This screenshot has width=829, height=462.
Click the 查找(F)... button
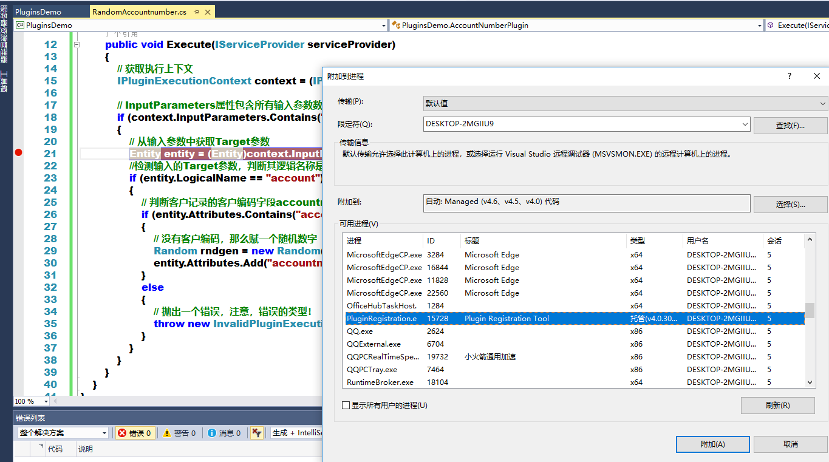coord(790,126)
